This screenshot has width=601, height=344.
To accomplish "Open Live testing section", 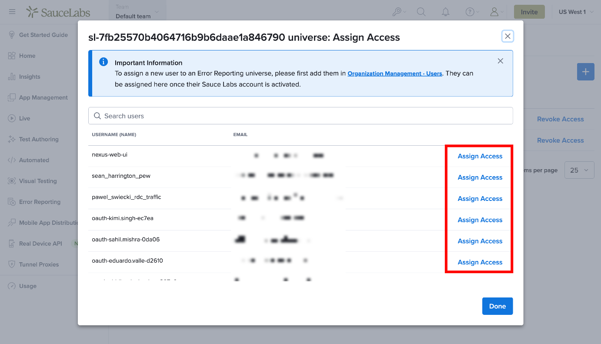I will click(25, 118).
